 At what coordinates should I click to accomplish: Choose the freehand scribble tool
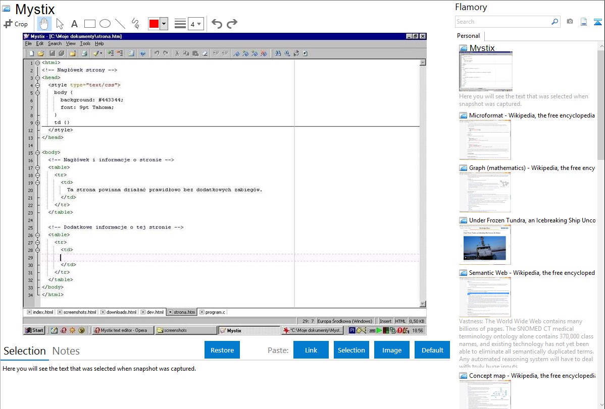(x=135, y=24)
